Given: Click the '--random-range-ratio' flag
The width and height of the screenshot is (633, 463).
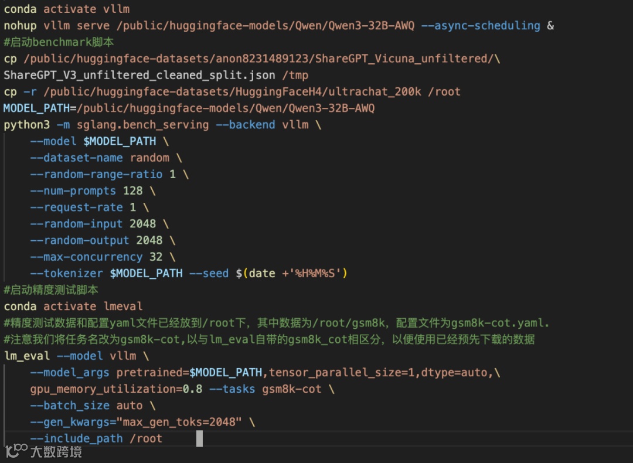Looking at the screenshot, I should (96, 175).
